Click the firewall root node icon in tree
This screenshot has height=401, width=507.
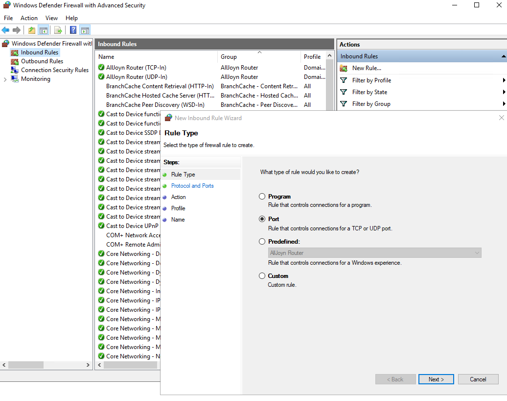coord(5,44)
